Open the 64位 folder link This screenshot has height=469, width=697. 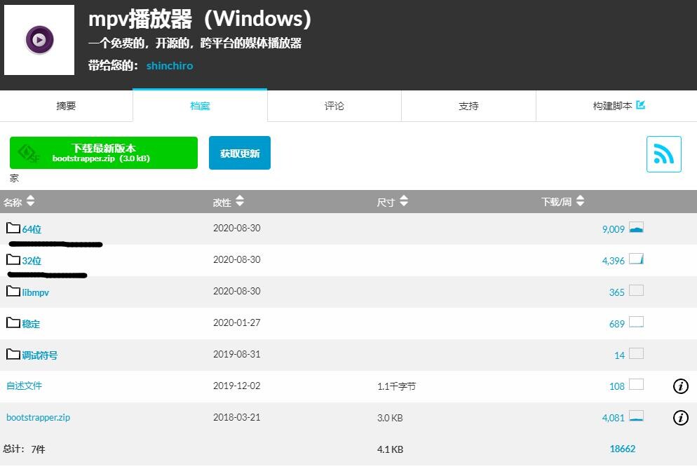tap(32, 229)
